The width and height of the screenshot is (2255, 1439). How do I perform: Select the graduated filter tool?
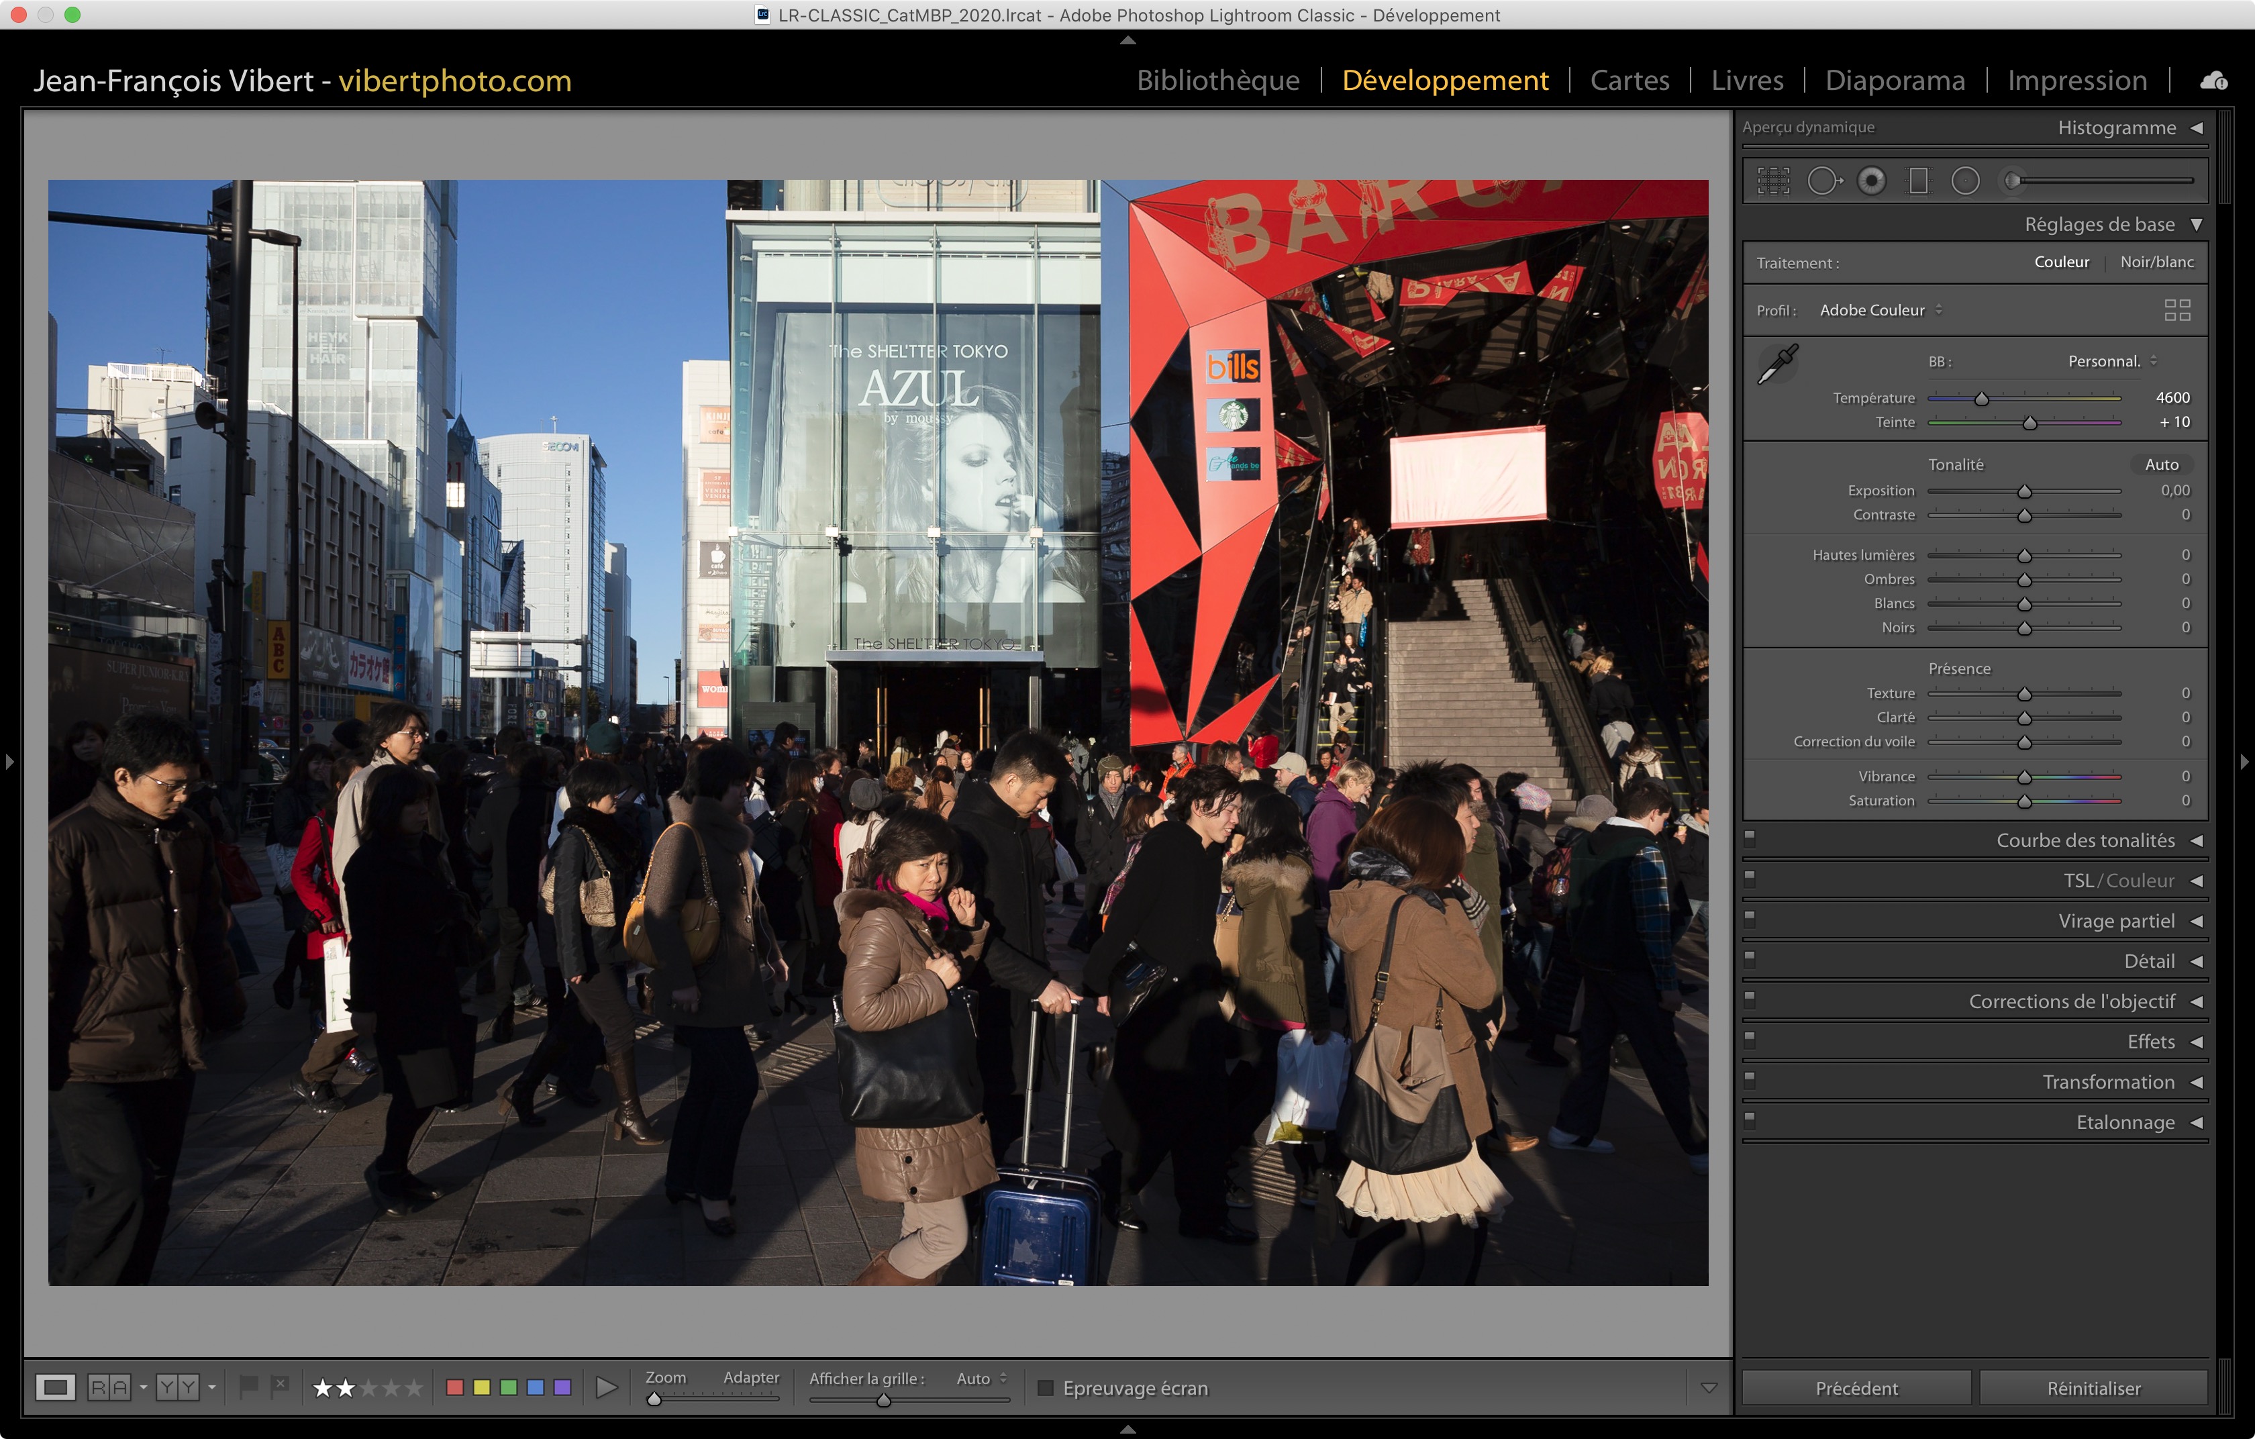[x=1918, y=181]
